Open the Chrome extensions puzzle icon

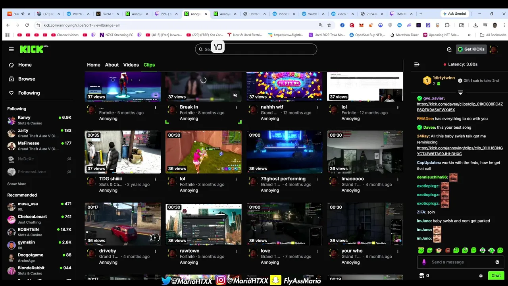coord(447,25)
